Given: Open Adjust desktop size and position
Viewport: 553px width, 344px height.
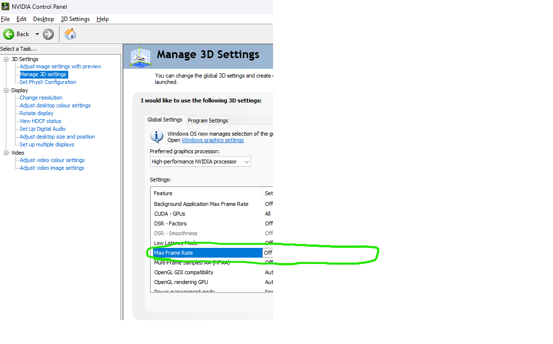Looking at the screenshot, I should 57,137.
